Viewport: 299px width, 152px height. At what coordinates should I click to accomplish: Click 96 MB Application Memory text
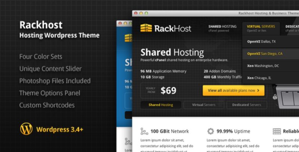[163, 71]
